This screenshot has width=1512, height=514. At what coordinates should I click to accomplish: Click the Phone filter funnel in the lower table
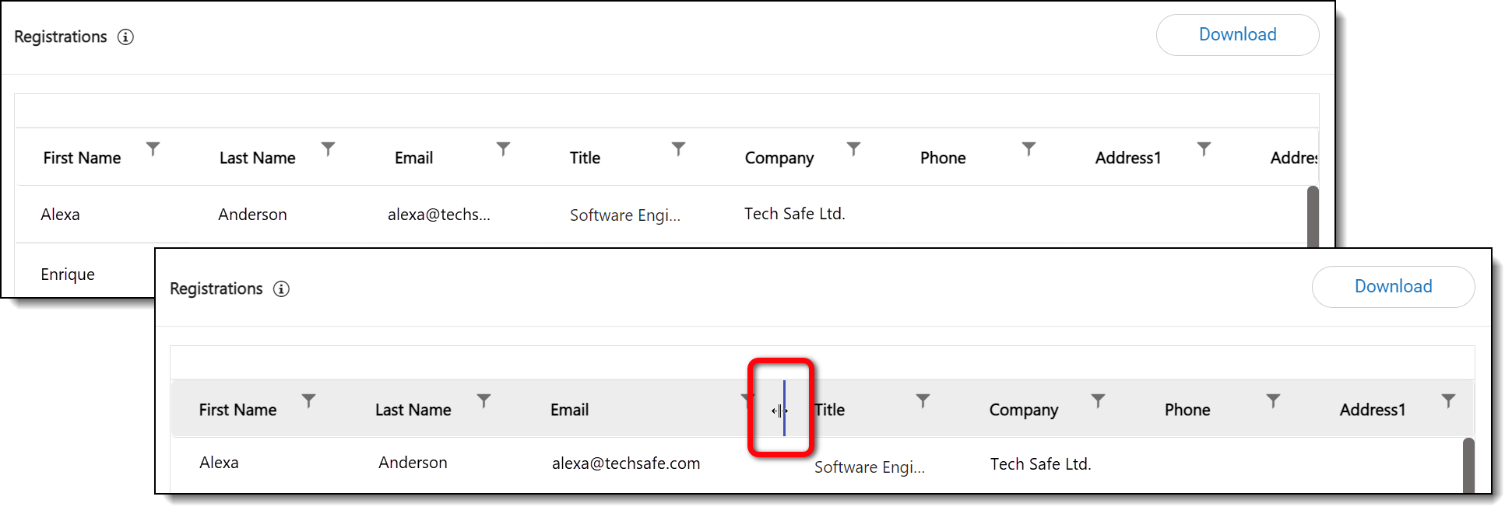pyautogui.click(x=1273, y=400)
